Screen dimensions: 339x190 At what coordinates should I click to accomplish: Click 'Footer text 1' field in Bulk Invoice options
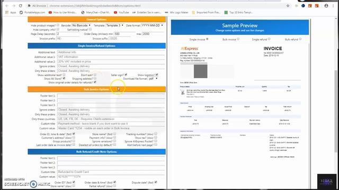tap(111, 96)
